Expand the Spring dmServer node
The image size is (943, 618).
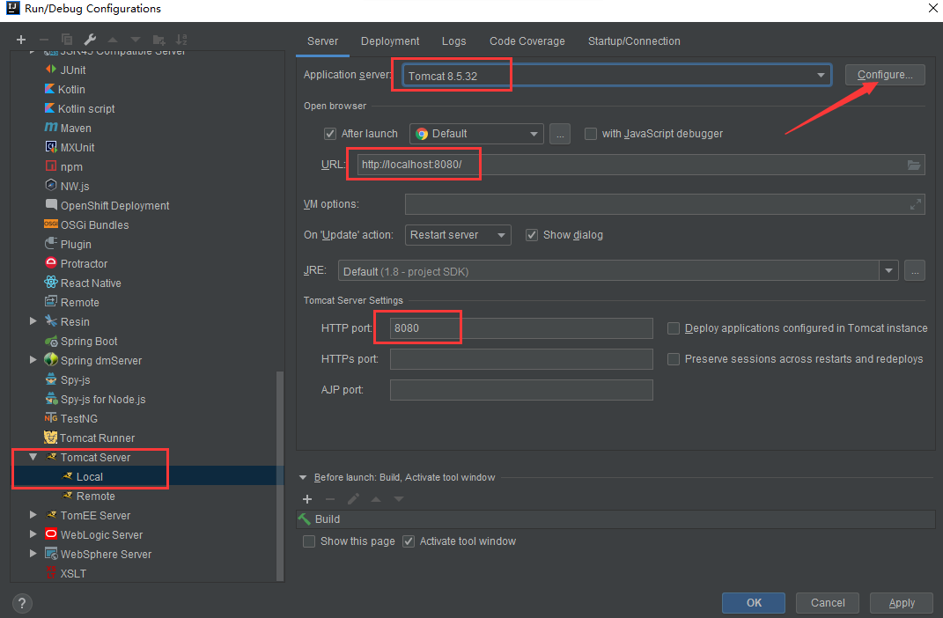pos(33,360)
